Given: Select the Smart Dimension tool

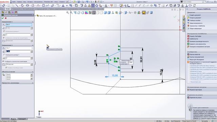Looking at the screenshot, I should pos(4,5).
